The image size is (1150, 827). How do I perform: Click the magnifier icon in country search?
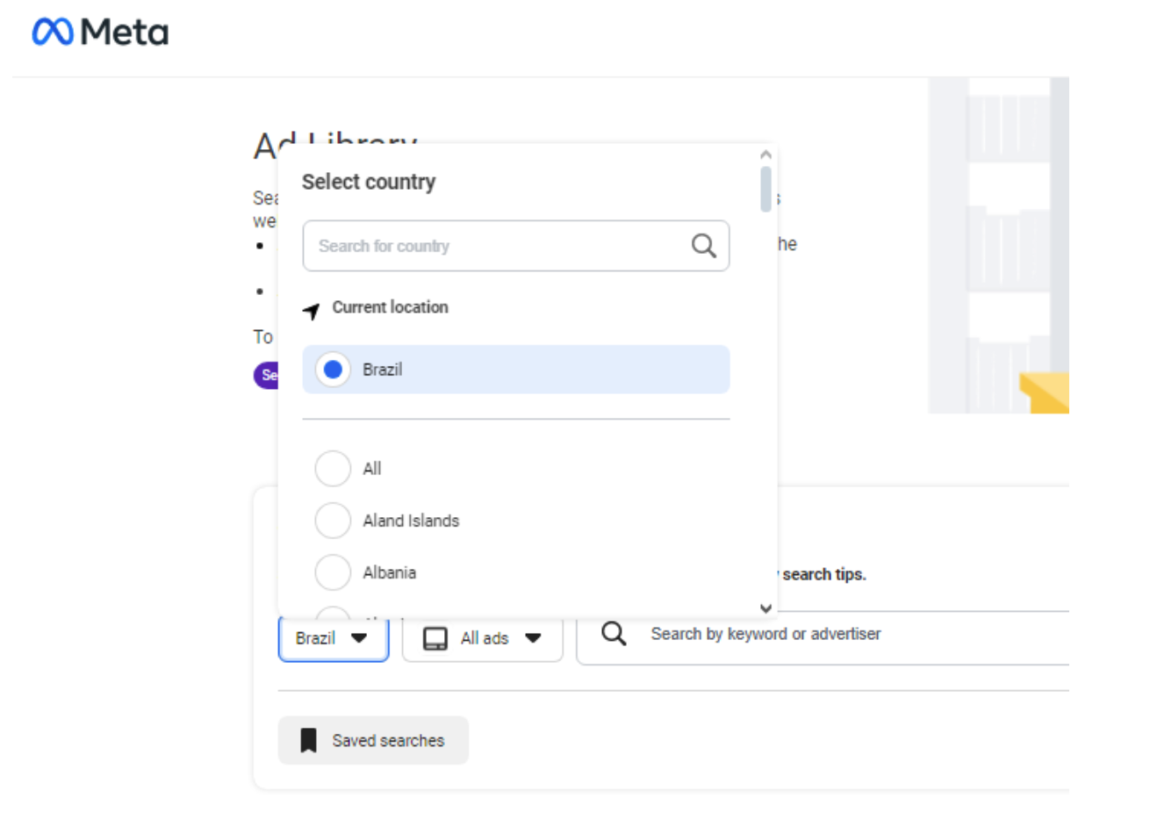703,246
